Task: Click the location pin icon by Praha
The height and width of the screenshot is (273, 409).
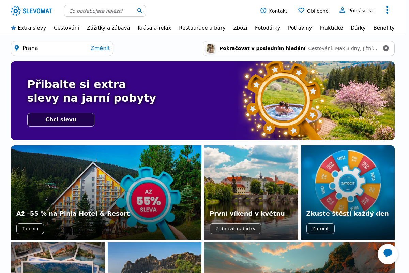Action: [17, 48]
